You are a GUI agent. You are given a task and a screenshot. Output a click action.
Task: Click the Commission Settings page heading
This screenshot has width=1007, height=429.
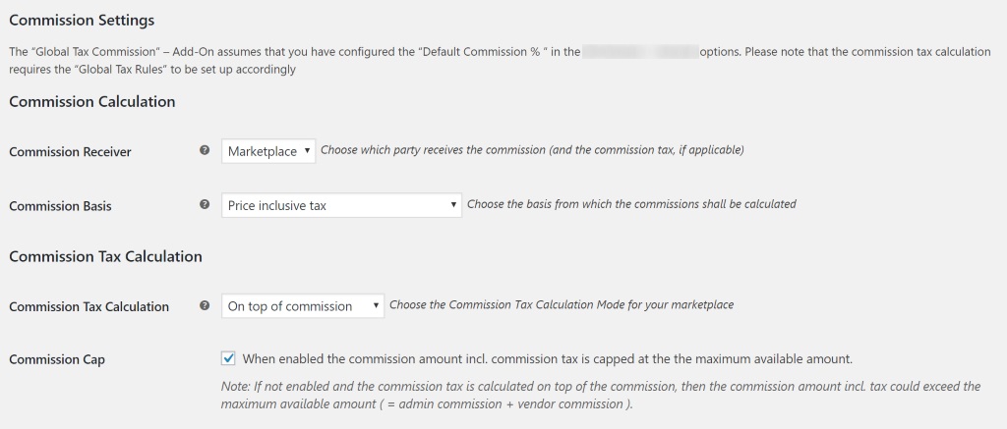tap(82, 20)
